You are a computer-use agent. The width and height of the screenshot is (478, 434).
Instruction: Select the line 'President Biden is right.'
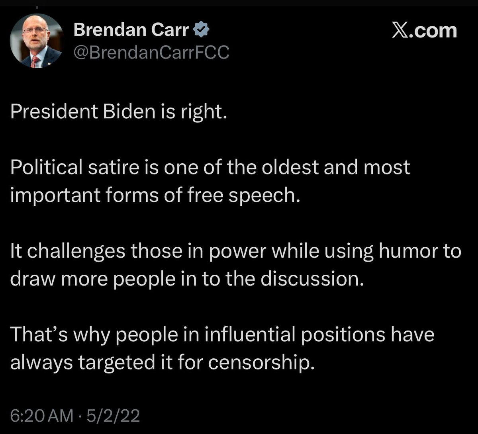tap(118, 113)
